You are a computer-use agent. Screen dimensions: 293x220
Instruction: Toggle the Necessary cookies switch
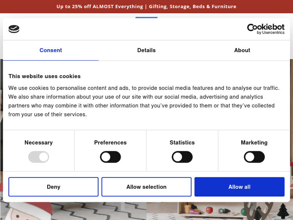point(39,157)
